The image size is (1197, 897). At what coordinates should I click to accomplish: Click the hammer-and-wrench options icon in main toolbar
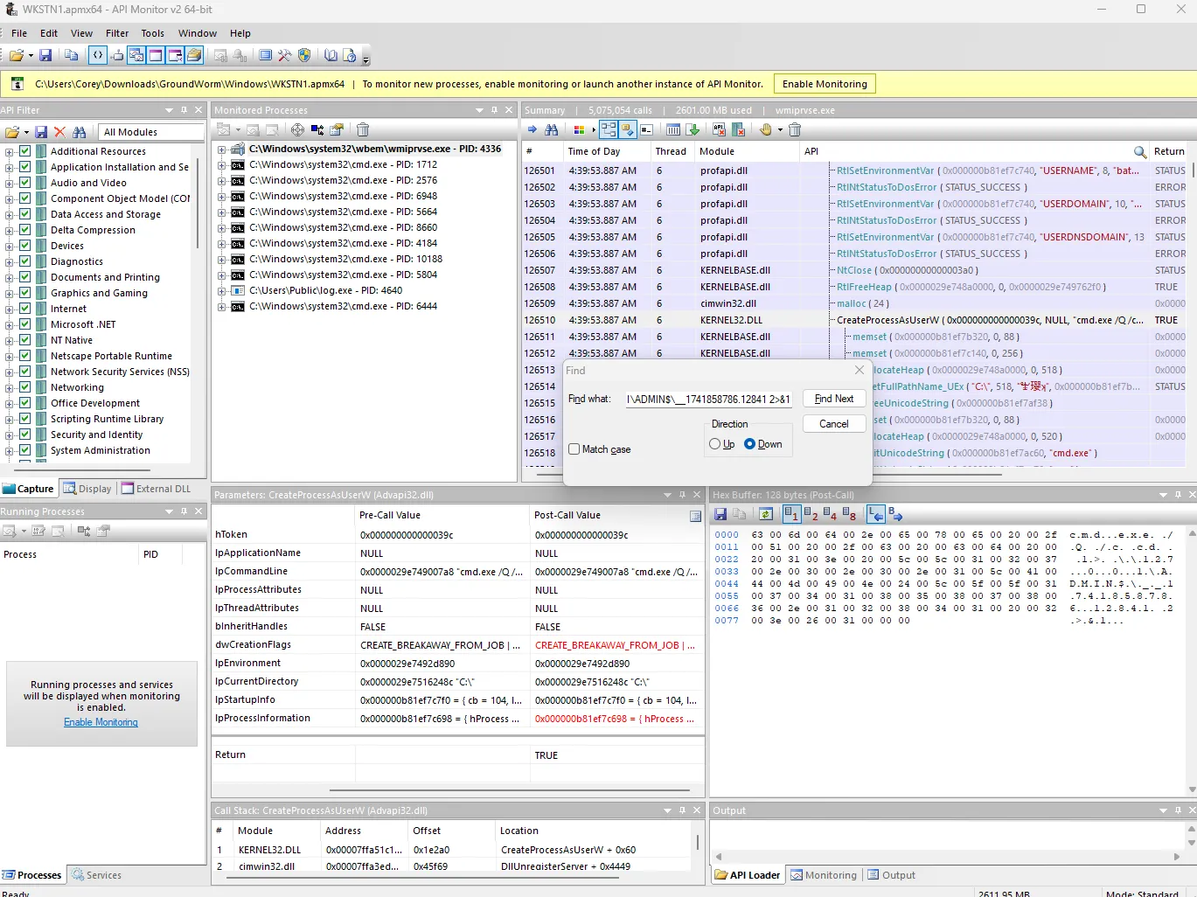click(285, 55)
